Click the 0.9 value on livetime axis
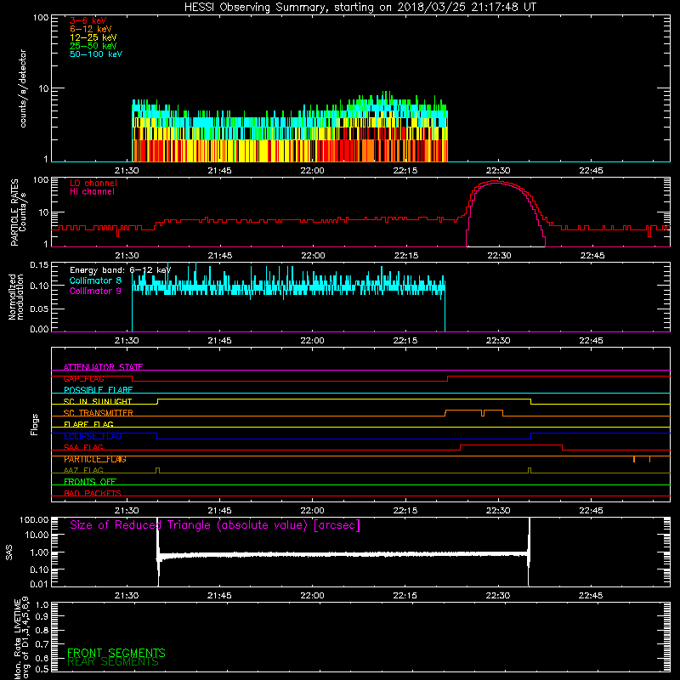680x680 pixels. coord(42,616)
